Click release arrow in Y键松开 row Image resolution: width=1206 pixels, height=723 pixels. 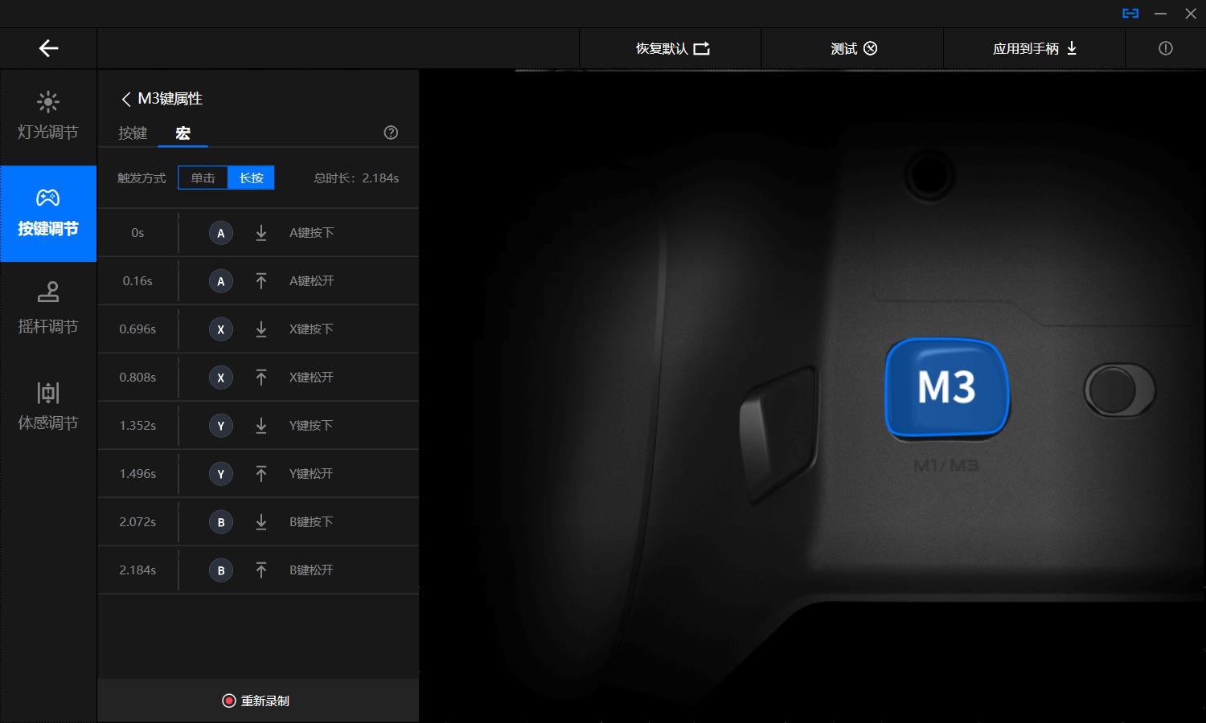click(x=261, y=474)
